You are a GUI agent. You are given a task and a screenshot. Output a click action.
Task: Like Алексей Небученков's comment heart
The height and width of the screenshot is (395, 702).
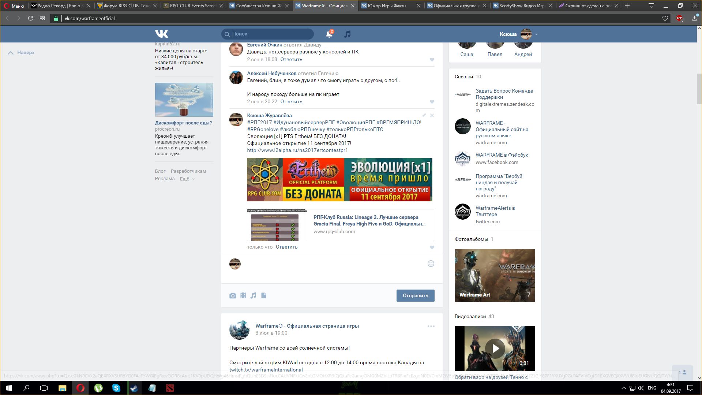coord(432,102)
